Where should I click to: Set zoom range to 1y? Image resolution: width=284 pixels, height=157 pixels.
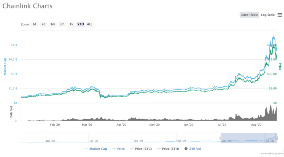[x=71, y=24]
